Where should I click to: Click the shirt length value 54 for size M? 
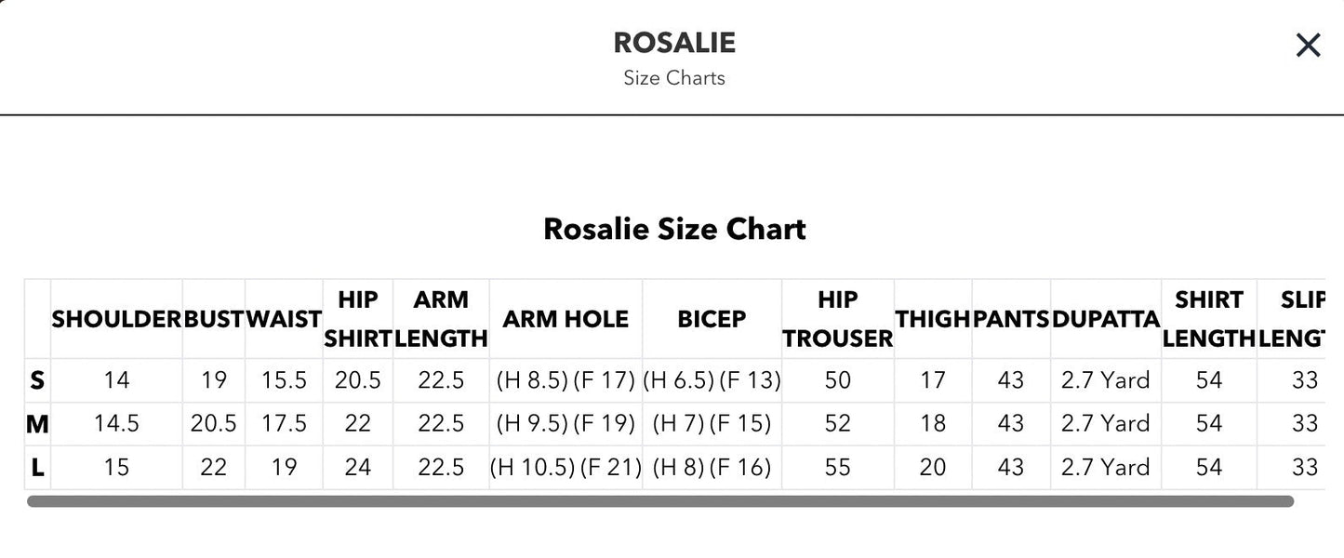(x=1208, y=422)
